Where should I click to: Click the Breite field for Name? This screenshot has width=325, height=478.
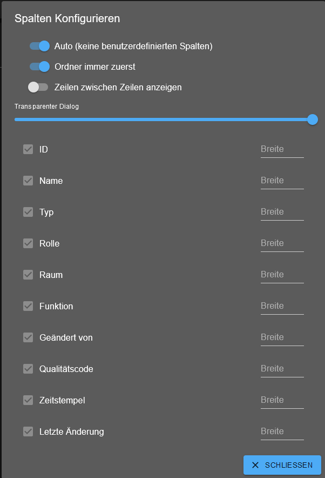pyautogui.click(x=282, y=180)
